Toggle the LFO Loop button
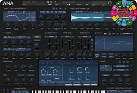This screenshot has width=137, height=93. 106,75
